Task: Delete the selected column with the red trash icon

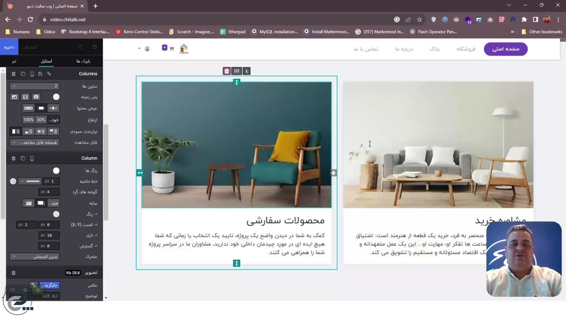Action: [227, 71]
